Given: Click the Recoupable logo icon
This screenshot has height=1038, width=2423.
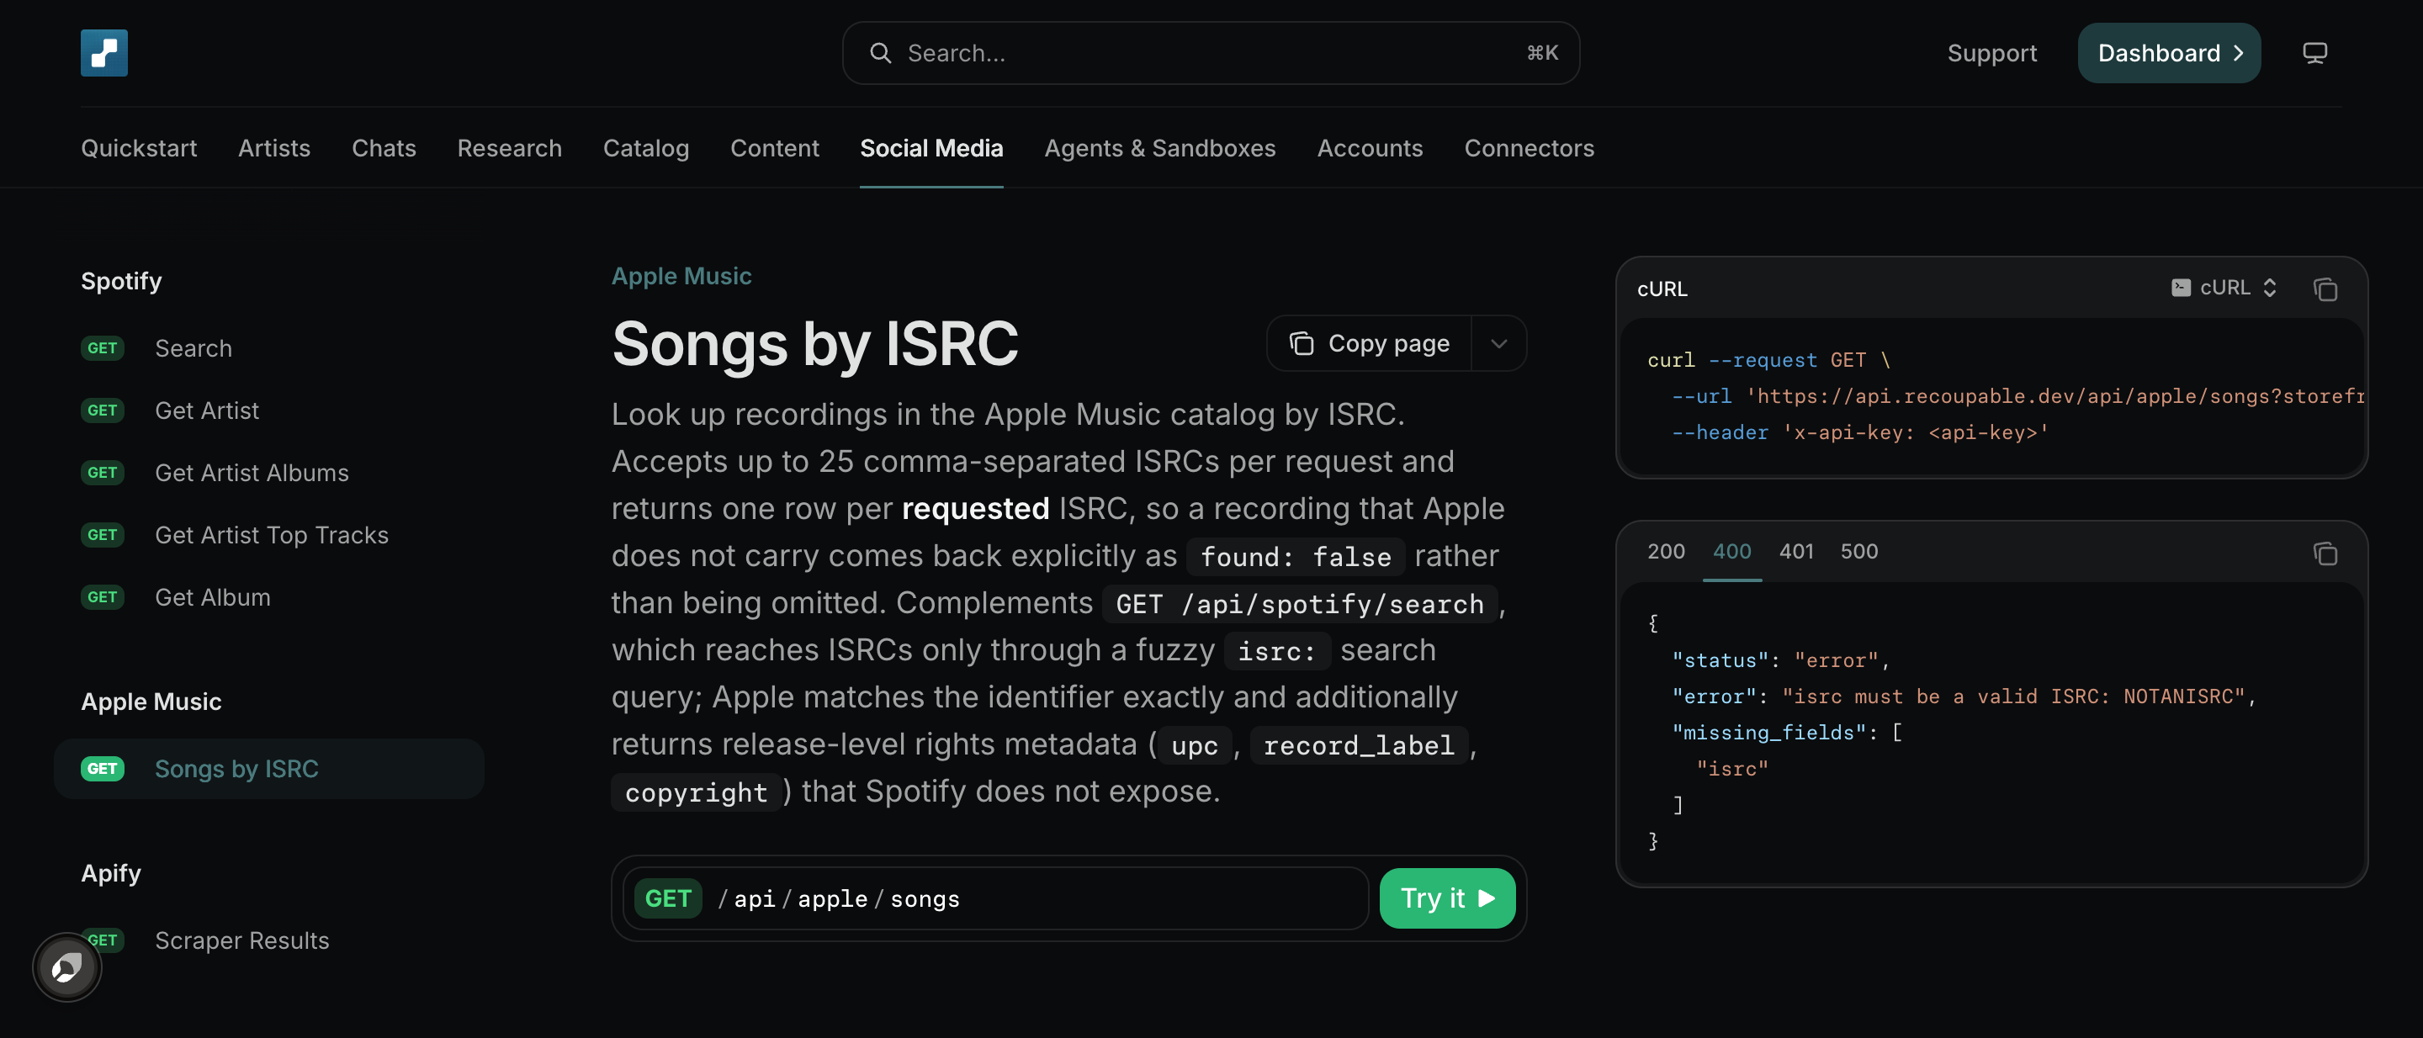Looking at the screenshot, I should pyautogui.click(x=103, y=53).
